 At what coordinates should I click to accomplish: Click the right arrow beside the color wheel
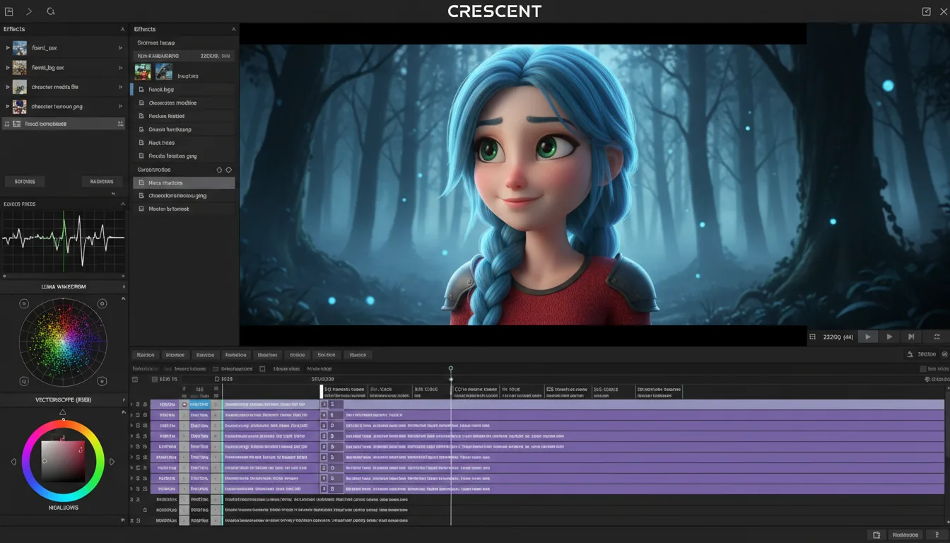pyautogui.click(x=112, y=462)
